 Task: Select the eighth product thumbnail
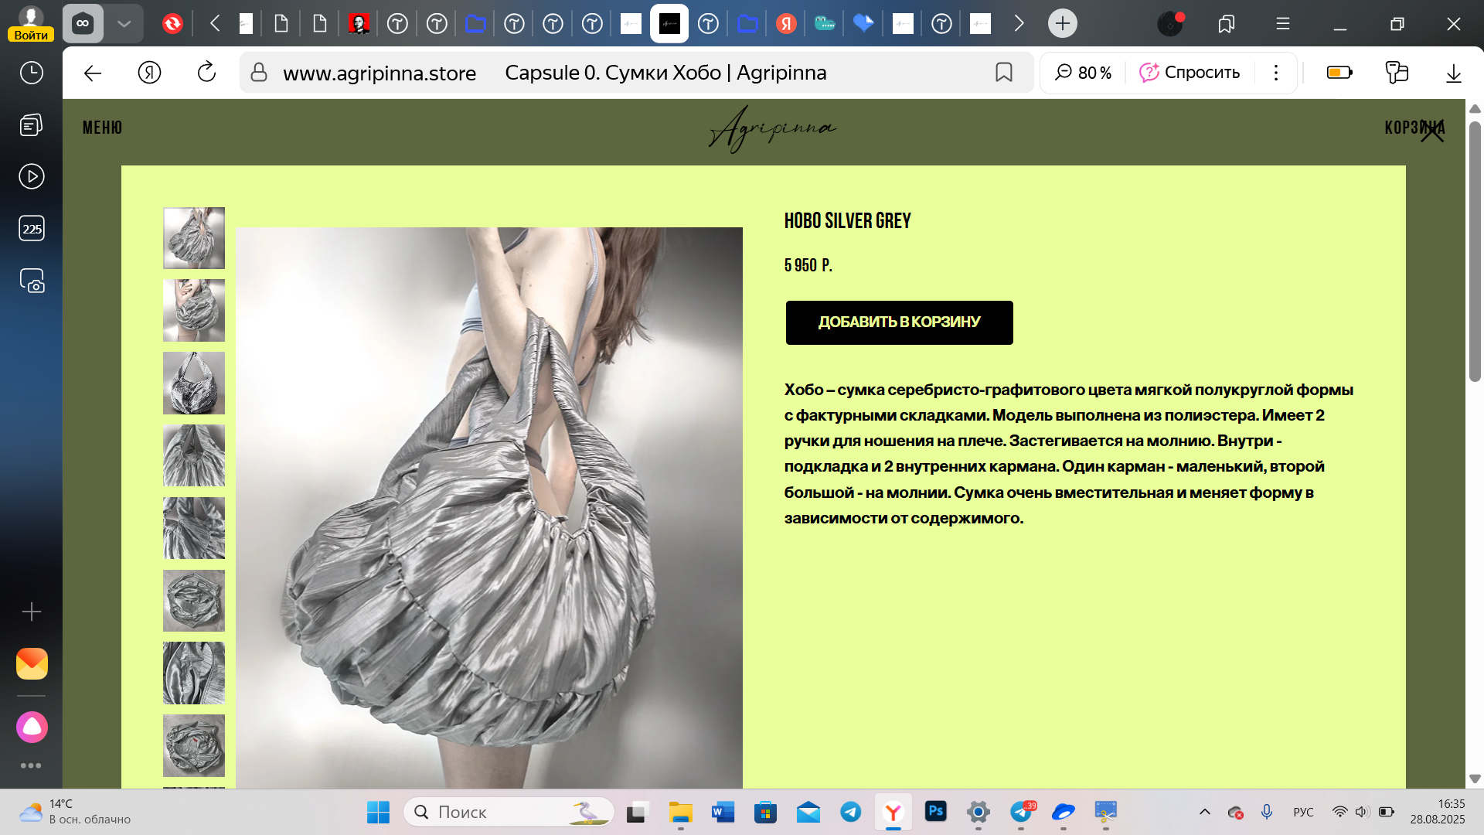[194, 745]
